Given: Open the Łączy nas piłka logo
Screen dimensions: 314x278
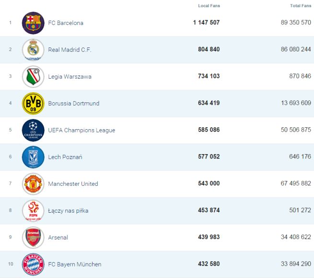Looking at the screenshot, I should [33, 211].
